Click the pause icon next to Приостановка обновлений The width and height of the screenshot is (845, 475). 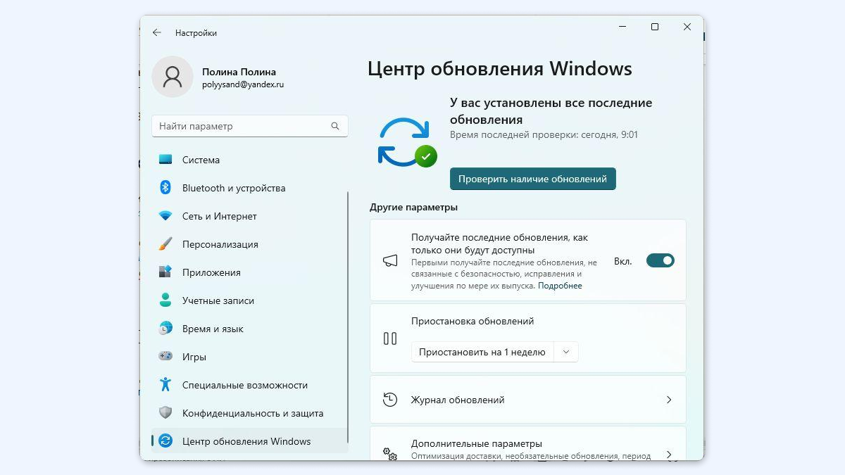(390, 338)
